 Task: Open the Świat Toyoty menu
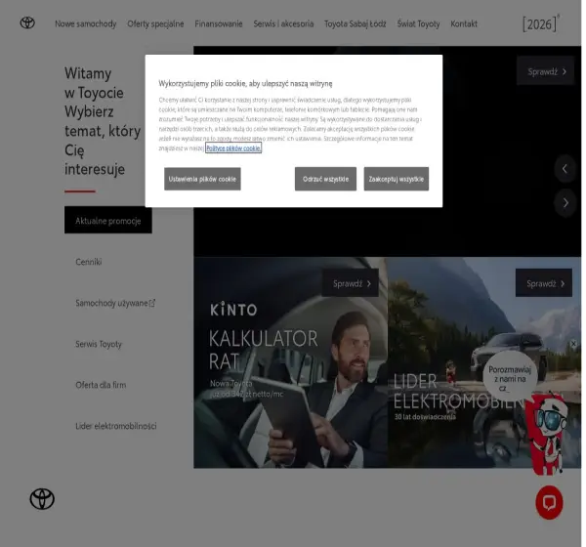(418, 23)
